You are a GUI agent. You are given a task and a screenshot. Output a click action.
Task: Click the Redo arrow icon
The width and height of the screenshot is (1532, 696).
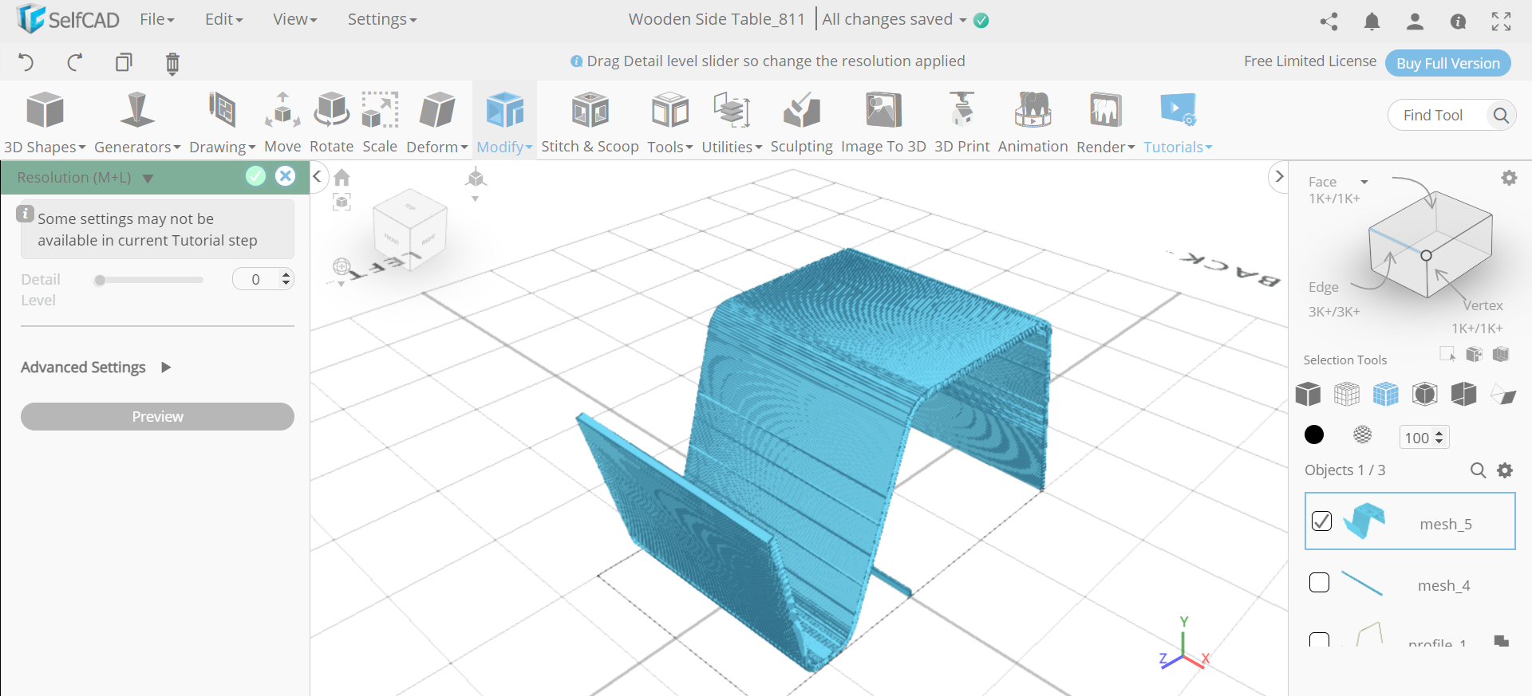click(x=75, y=62)
